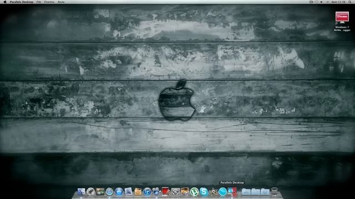This screenshot has width=355, height=199.
Task: Launch Skype from the Dock
Action: pos(204,192)
